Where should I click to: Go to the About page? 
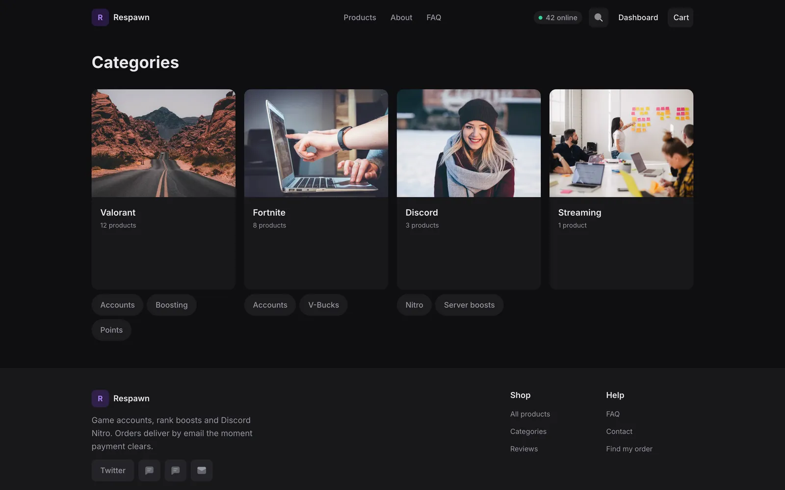[401, 18]
